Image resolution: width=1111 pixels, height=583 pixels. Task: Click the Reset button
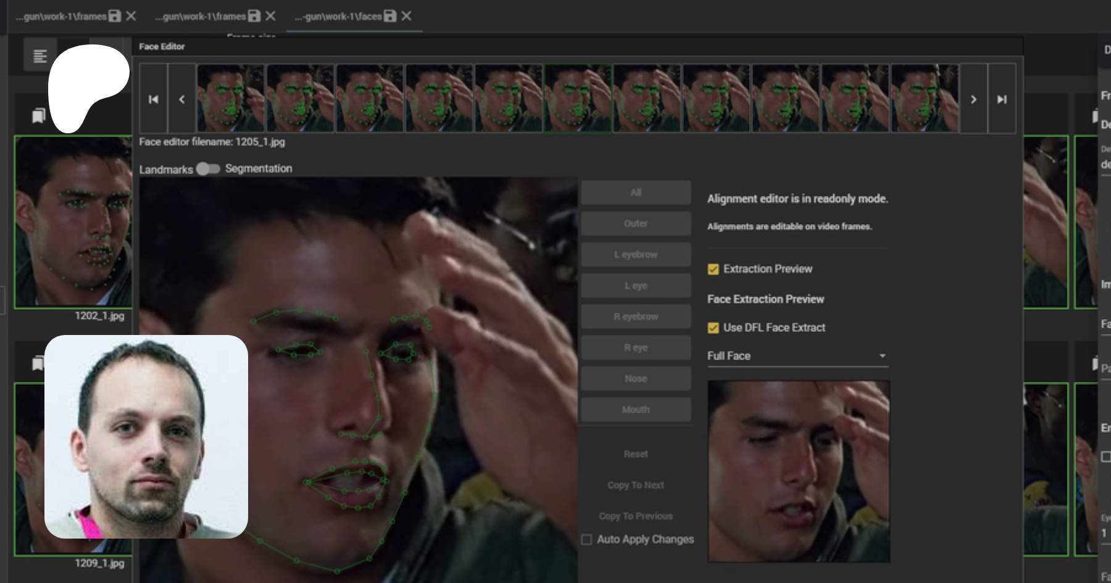(635, 454)
